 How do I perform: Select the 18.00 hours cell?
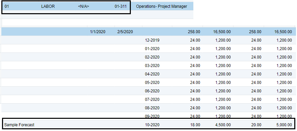click(x=195, y=125)
